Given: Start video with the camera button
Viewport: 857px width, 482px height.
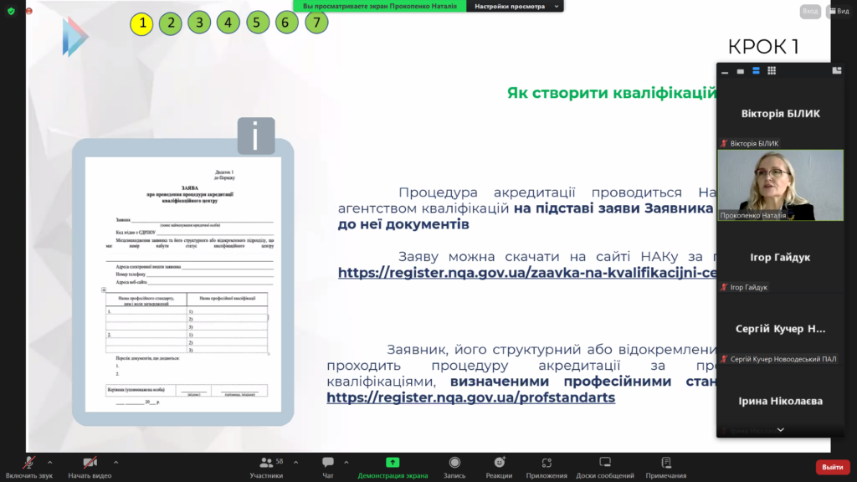Looking at the screenshot, I should tap(90, 466).
